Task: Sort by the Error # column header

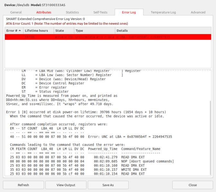Action: tap(14, 31)
